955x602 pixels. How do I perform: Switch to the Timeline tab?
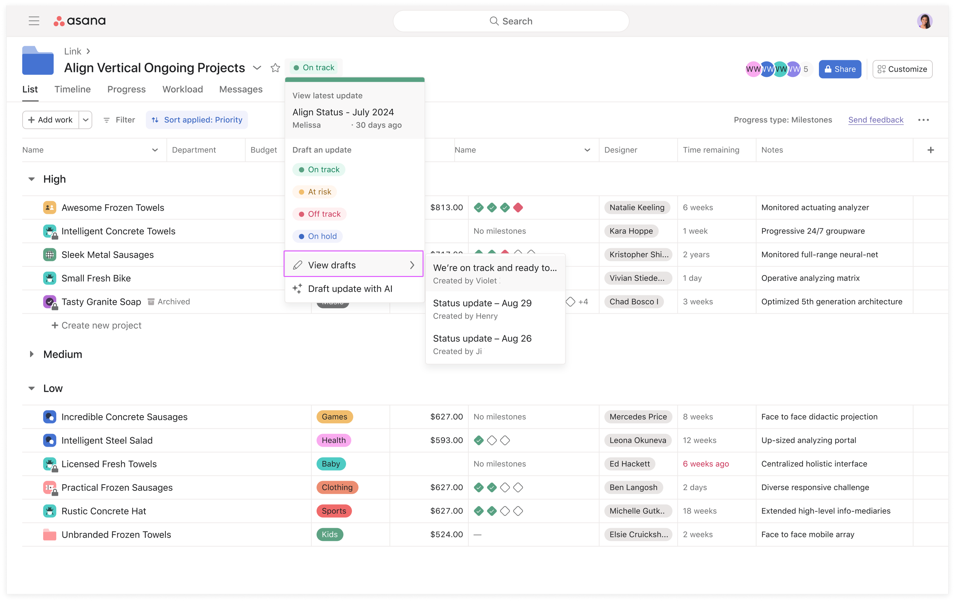pyautogui.click(x=73, y=89)
